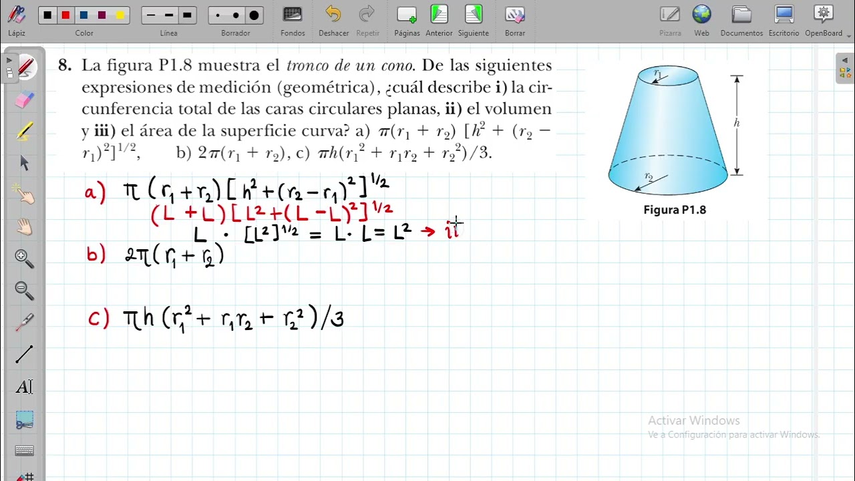The height and width of the screenshot is (481, 855).
Task: Select the interact-with-items pointer tool
Action: click(24, 194)
